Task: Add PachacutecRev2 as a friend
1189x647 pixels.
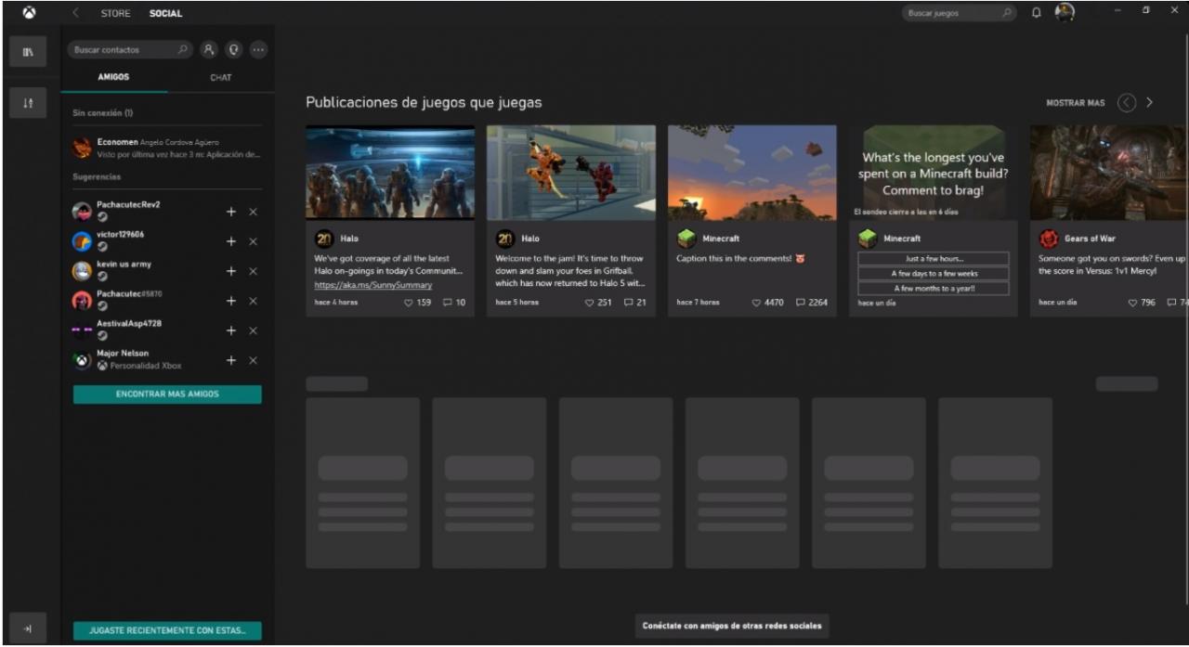Action: tap(231, 212)
